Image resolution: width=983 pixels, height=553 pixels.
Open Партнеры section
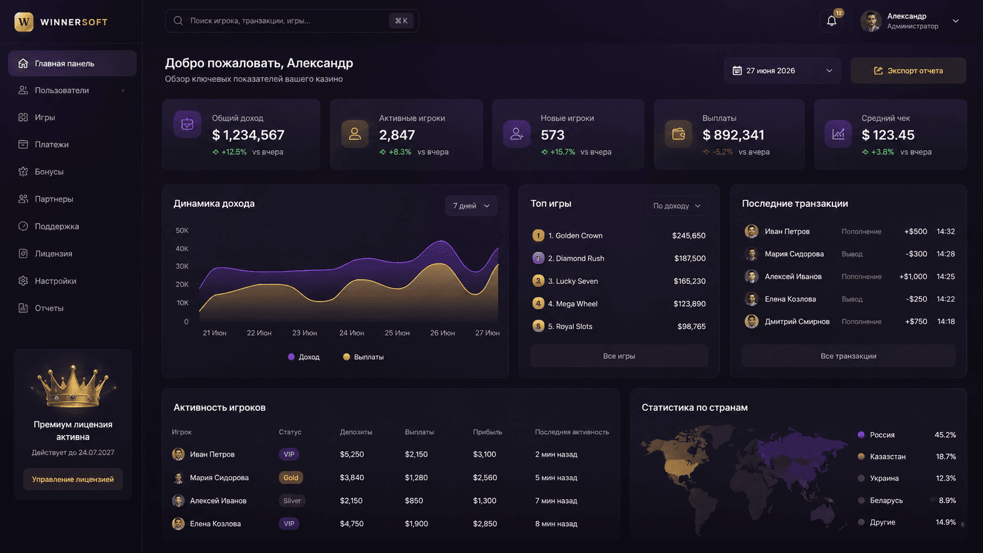point(72,199)
